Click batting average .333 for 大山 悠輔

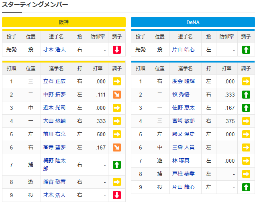pos(101,121)
